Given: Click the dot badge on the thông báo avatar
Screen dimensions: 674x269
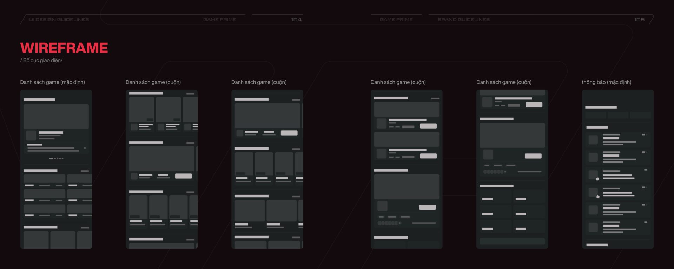Looking at the screenshot, I should coord(597,179).
